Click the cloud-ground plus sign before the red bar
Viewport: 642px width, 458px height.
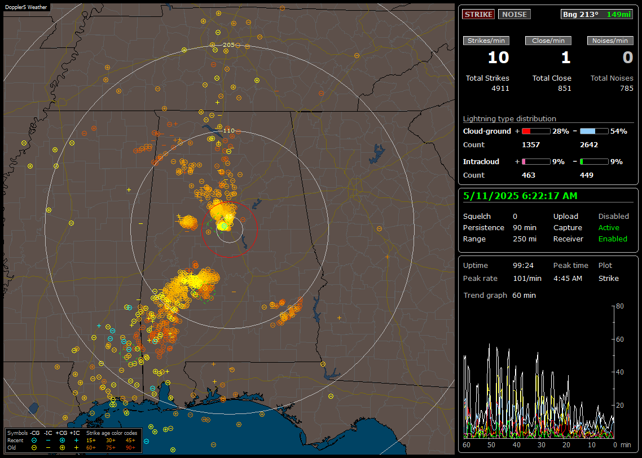(x=517, y=131)
